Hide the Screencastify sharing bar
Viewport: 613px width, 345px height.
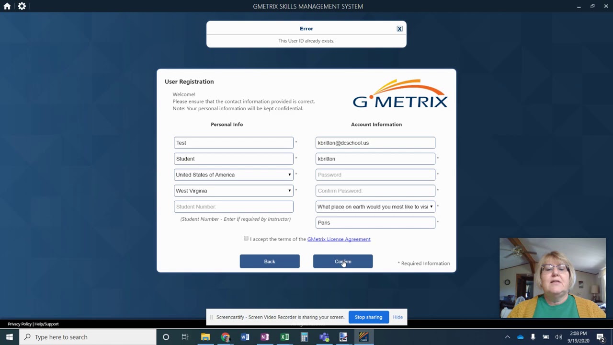[397, 317]
